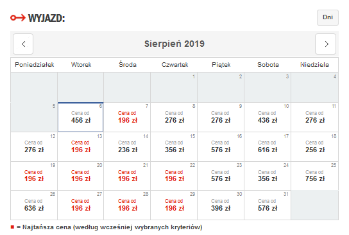Viewport: 349px width, 235px height.
Task: Pick August 17 priced 616 zł
Action: (x=268, y=146)
